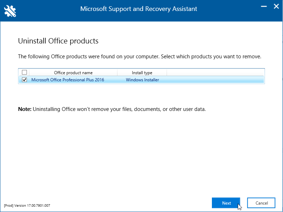283x212 pixels.
Task: Sort by the Install type column
Action: tap(142, 73)
